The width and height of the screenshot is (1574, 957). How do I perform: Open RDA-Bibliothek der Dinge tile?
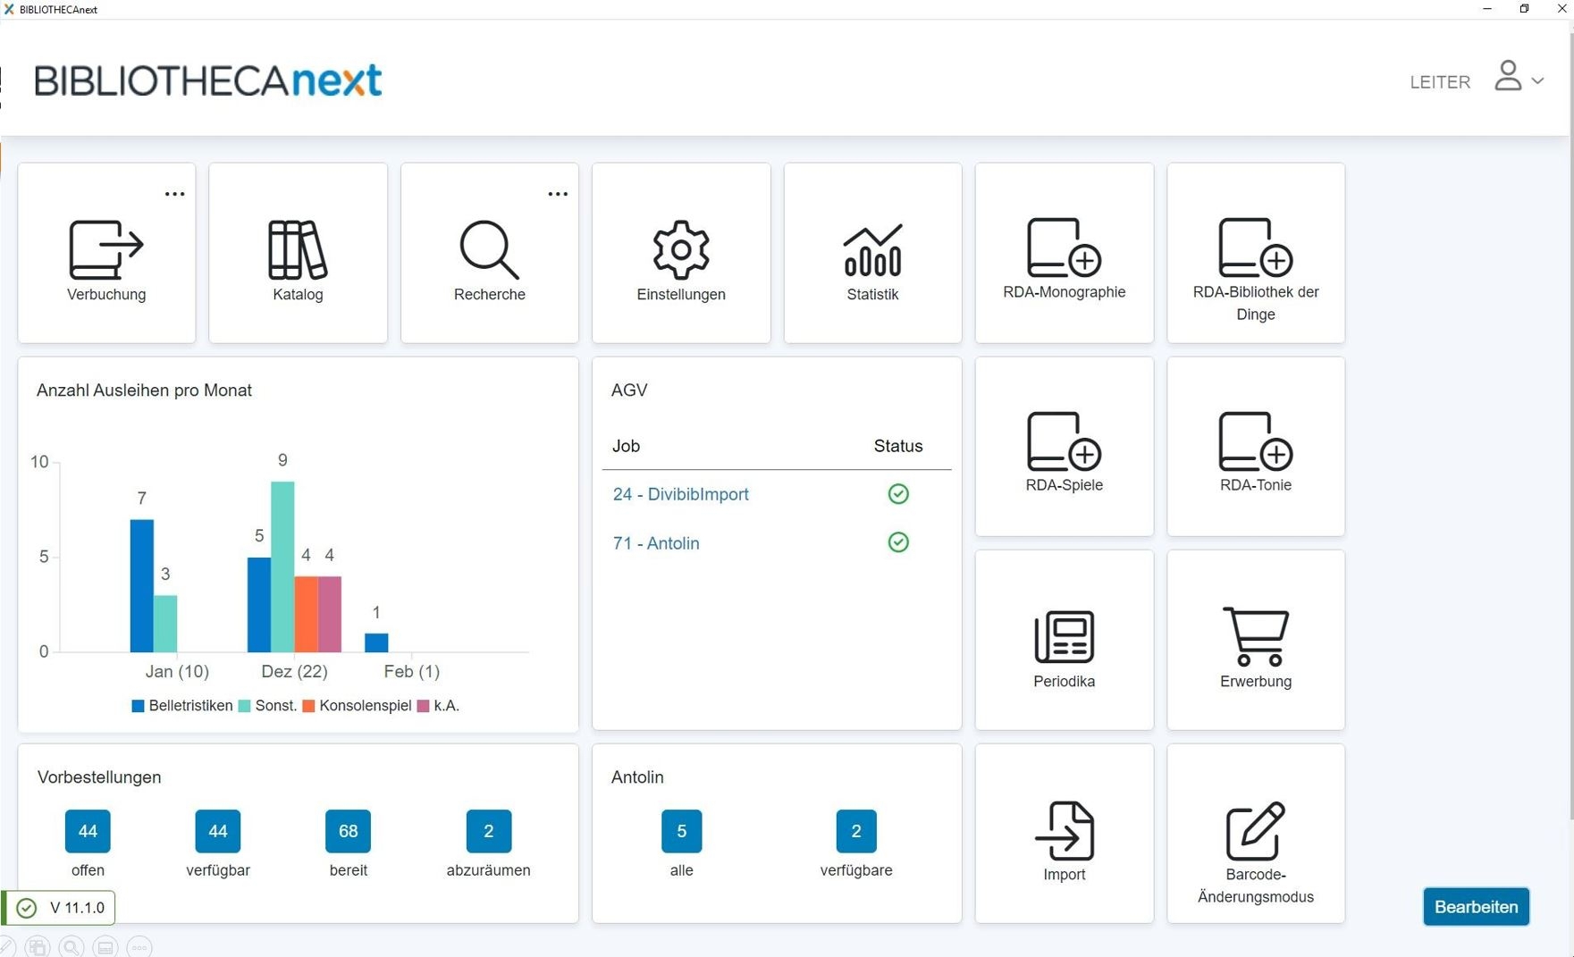pyautogui.click(x=1256, y=253)
